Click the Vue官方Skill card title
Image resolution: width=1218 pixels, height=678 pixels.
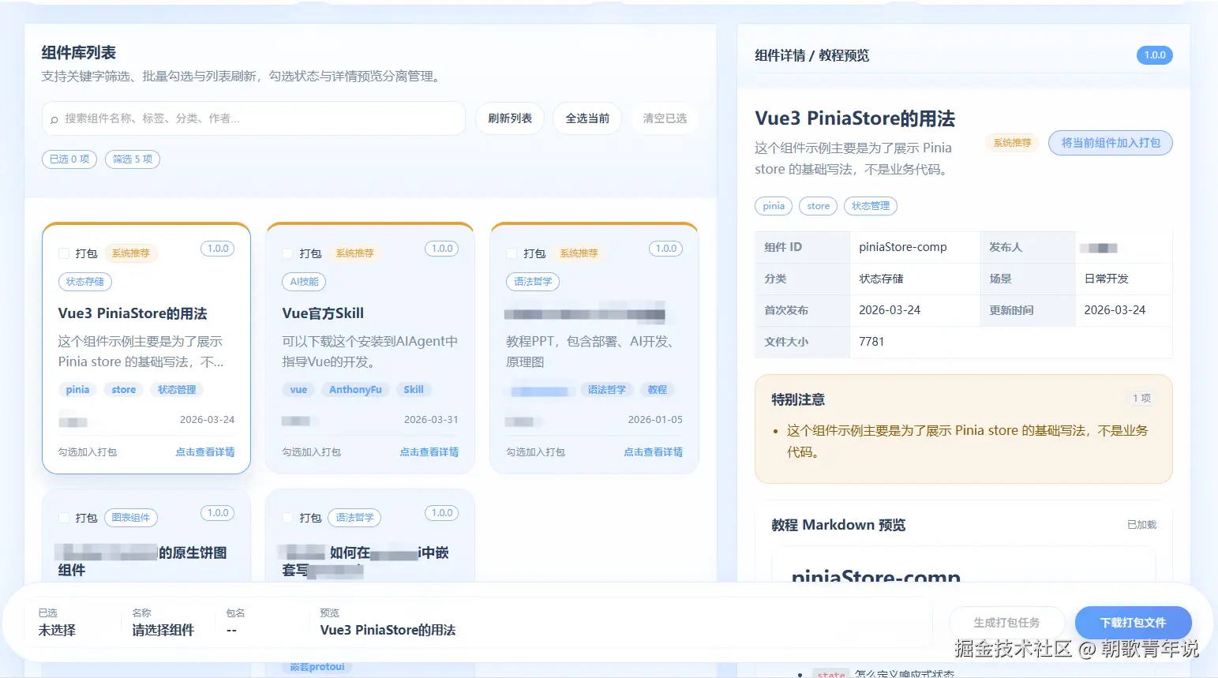(x=323, y=313)
